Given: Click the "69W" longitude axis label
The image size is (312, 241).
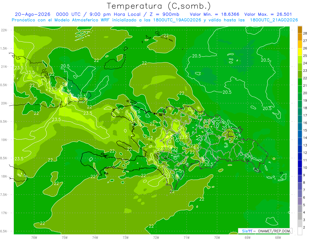Looking at the screenshot, I should [248, 237].
